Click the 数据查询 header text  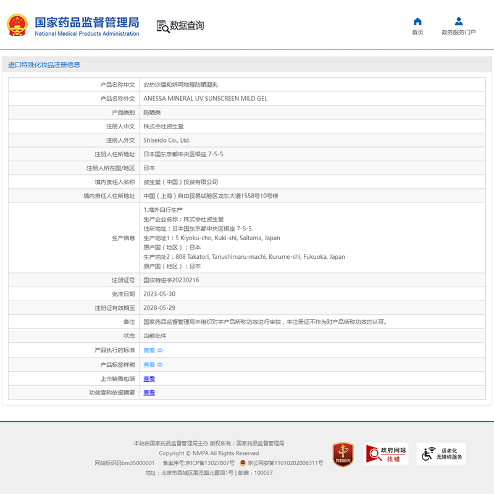click(187, 26)
